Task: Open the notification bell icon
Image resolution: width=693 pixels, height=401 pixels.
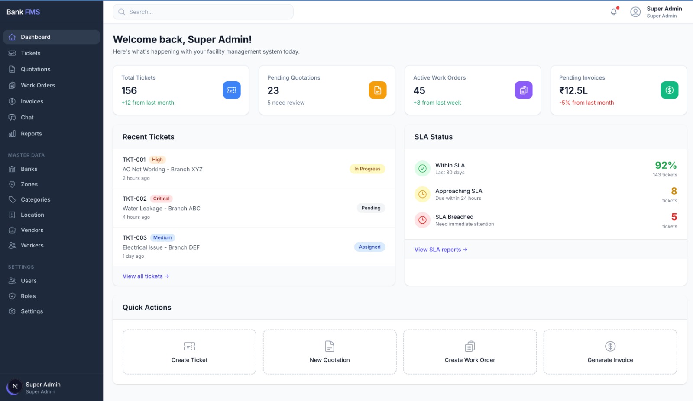Action: tap(614, 12)
